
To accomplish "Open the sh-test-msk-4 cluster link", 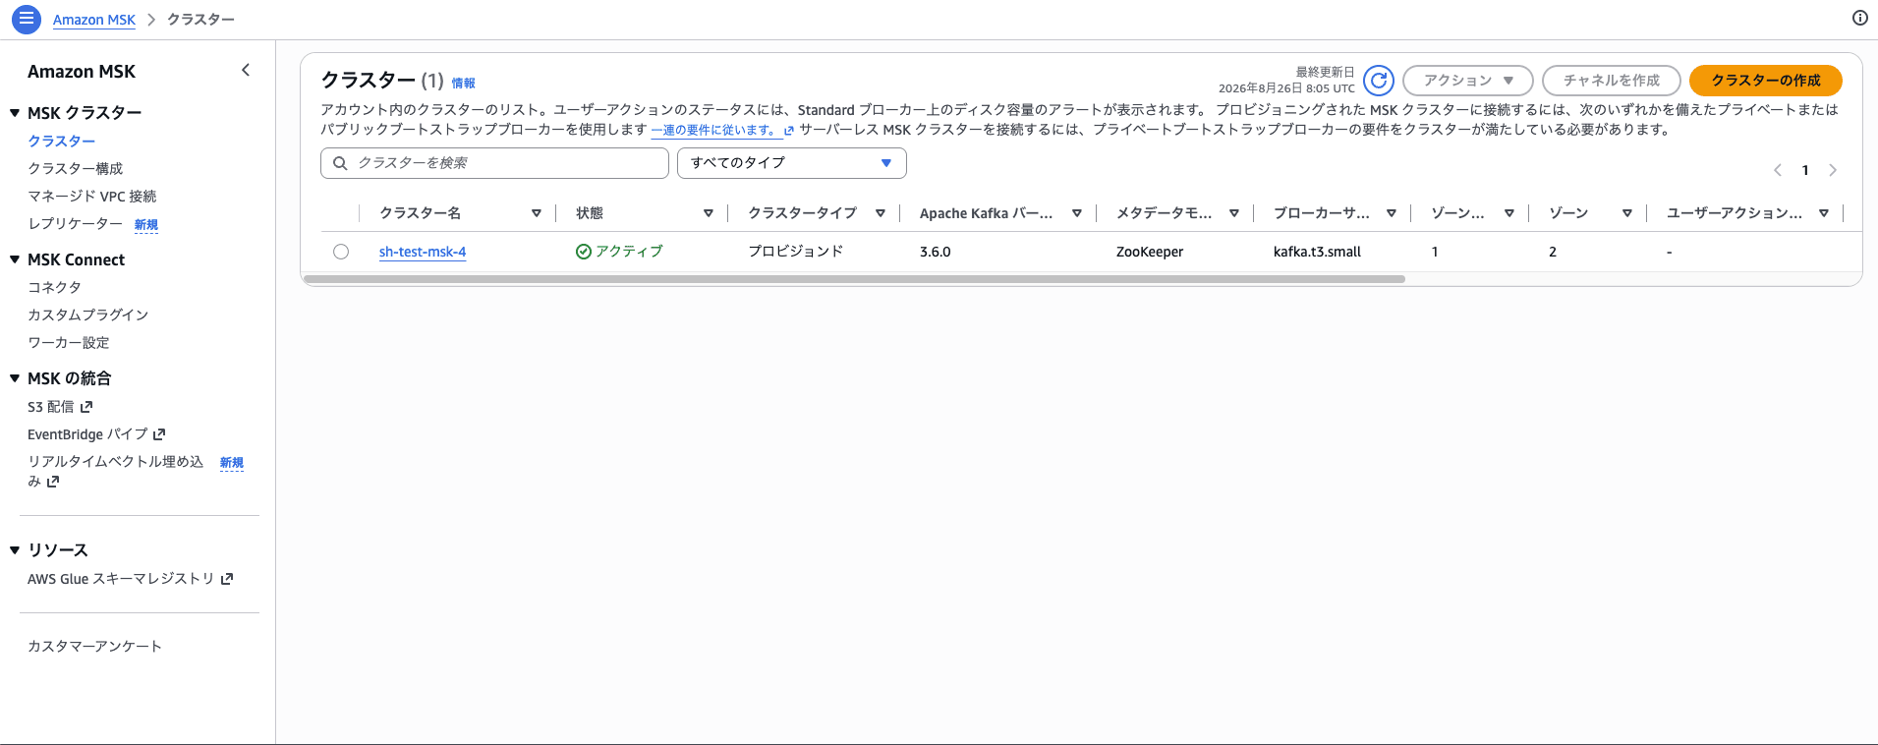I will click(x=423, y=252).
